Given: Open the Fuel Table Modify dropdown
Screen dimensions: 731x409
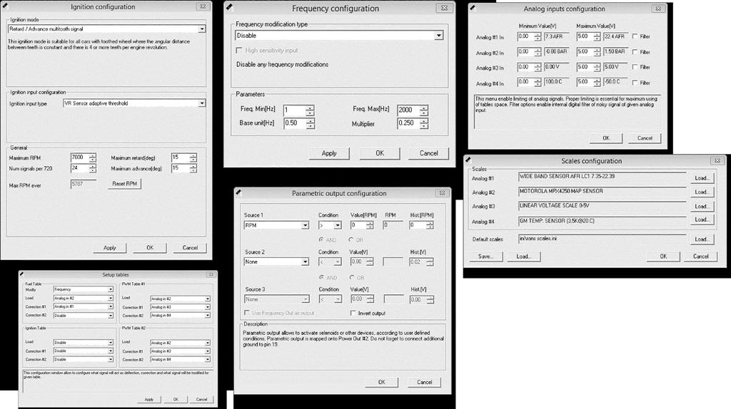Looking at the screenshot, I should coord(111,290).
